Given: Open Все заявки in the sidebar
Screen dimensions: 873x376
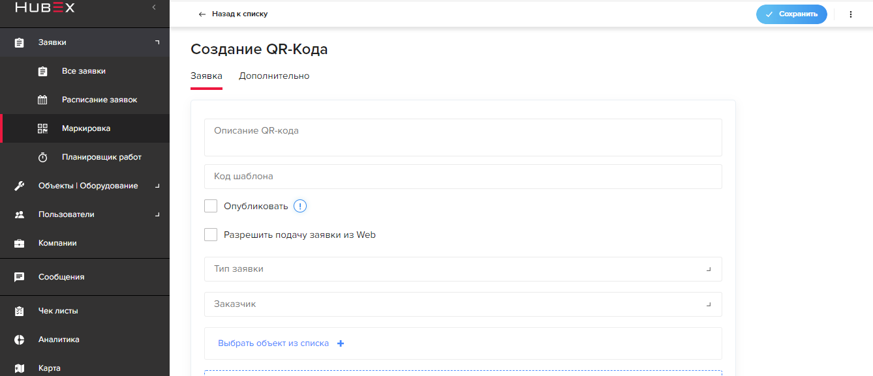Looking at the screenshot, I should tap(85, 71).
